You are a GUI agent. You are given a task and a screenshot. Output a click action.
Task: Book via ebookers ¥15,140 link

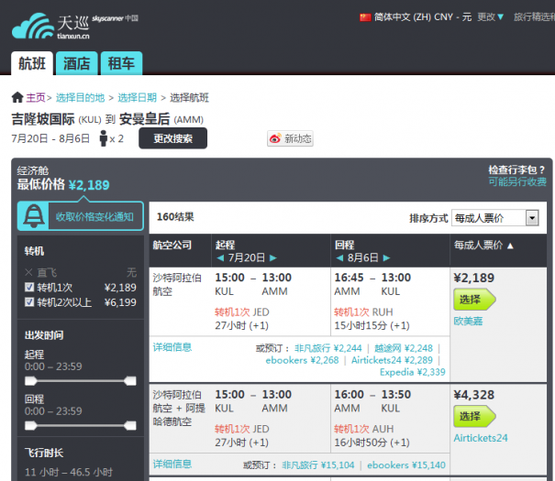(406, 465)
